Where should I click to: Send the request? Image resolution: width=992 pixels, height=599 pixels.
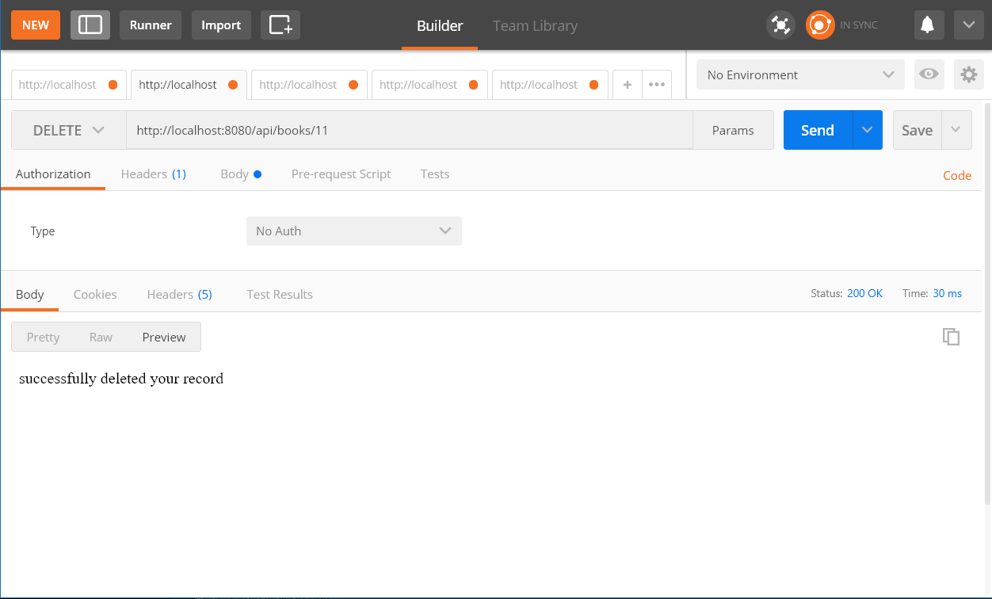pyautogui.click(x=818, y=131)
